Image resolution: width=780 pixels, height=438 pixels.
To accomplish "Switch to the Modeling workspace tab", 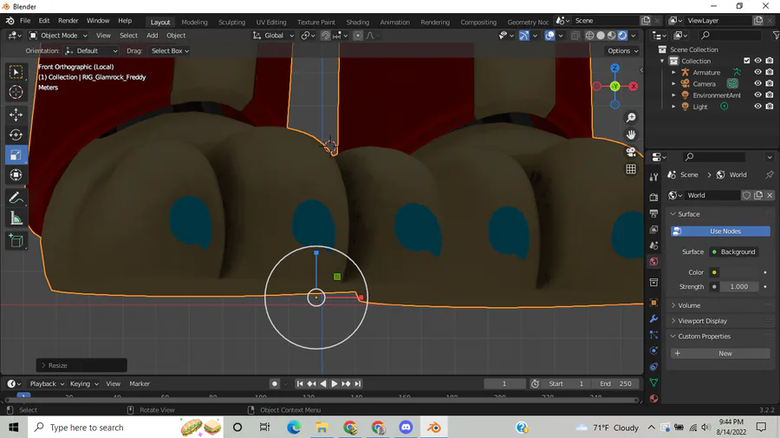I will 194,22.
